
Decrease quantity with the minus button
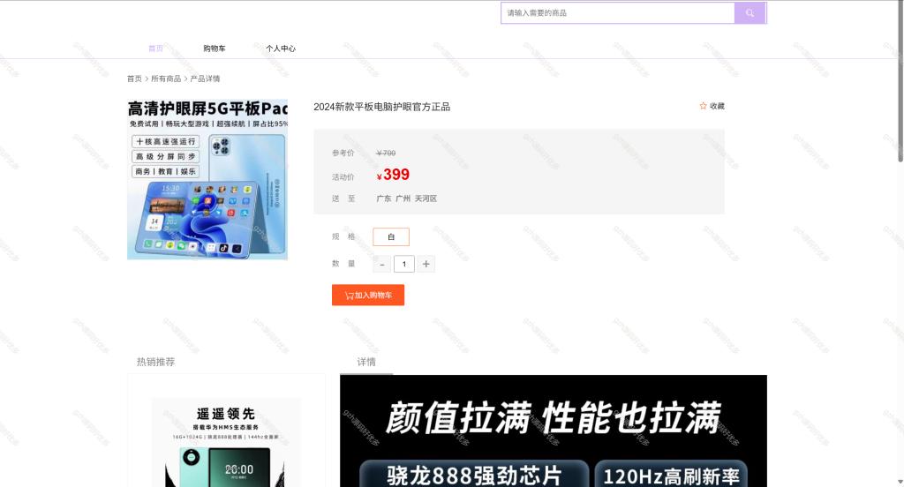pyautogui.click(x=381, y=264)
